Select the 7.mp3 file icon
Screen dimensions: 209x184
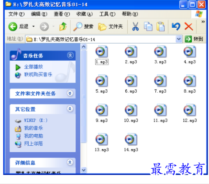point(160,81)
